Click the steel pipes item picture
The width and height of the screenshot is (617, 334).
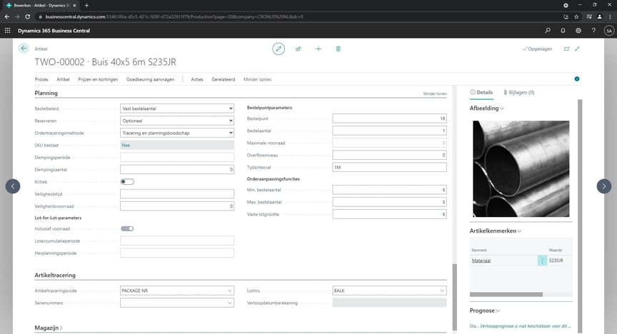pyautogui.click(x=521, y=168)
